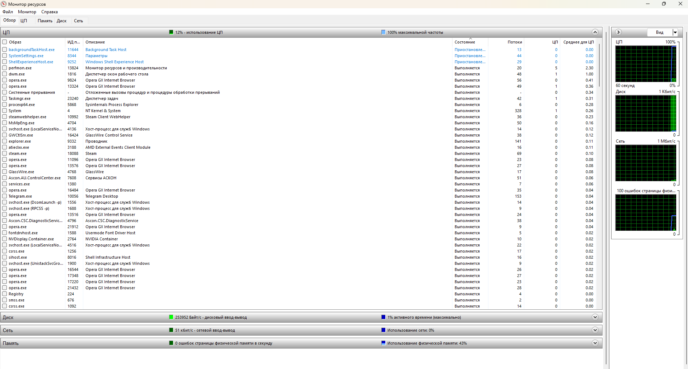688x369 pixels.
Task: Collapse the right graphs pane with arrow icon
Action: 618,32
